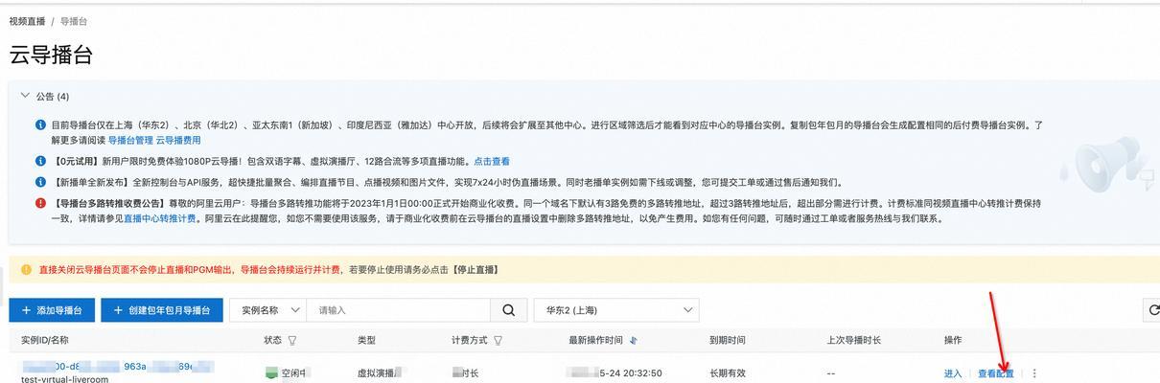Image resolution: width=1160 pixels, height=383 pixels.
Task: Click the 长期有效 expiry cell
Action: [x=728, y=373]
